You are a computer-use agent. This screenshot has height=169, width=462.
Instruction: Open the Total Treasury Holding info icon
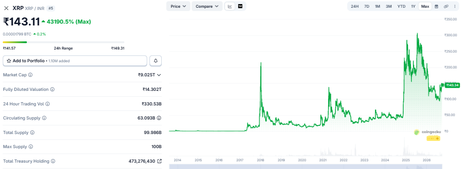pos(53,161)
